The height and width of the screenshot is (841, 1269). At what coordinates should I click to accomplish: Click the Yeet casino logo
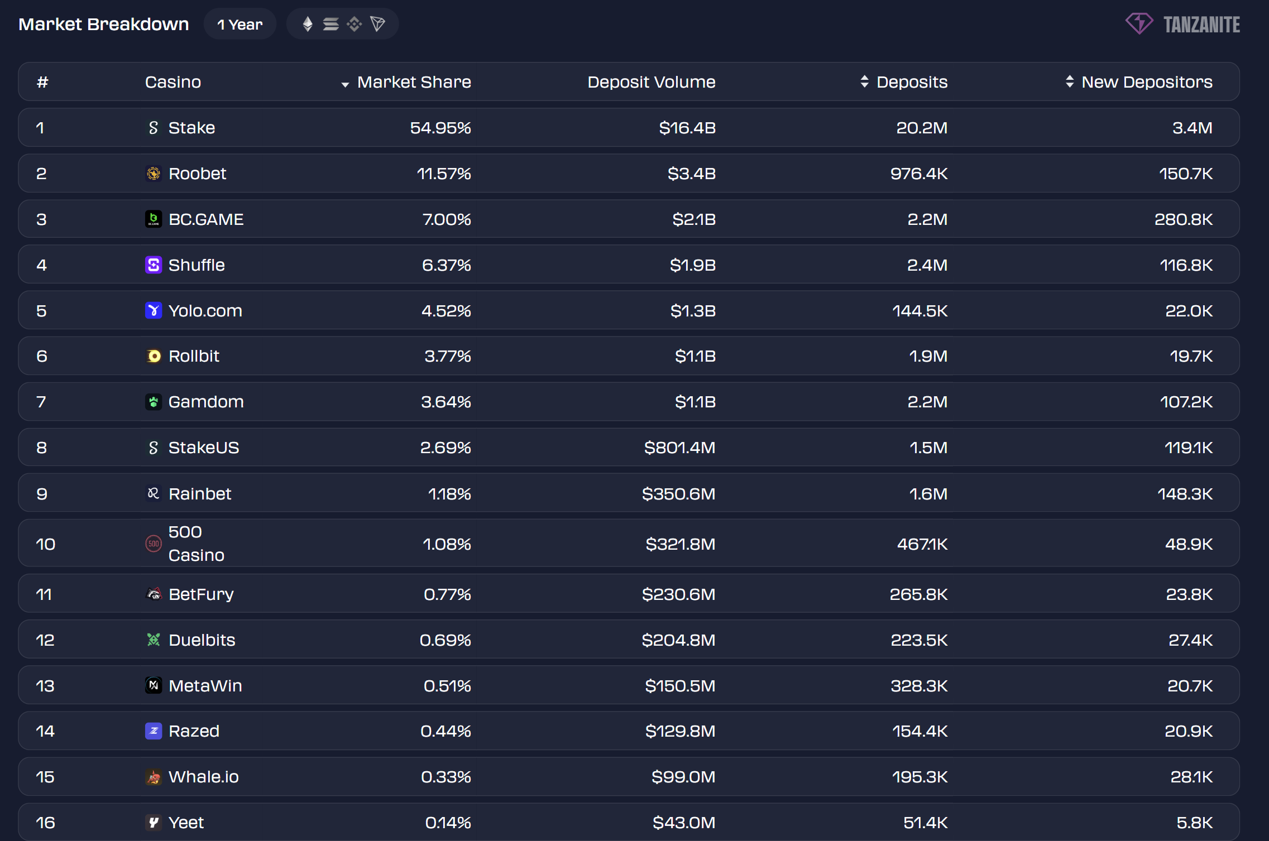pyautogui.click(x=154, y=823)
